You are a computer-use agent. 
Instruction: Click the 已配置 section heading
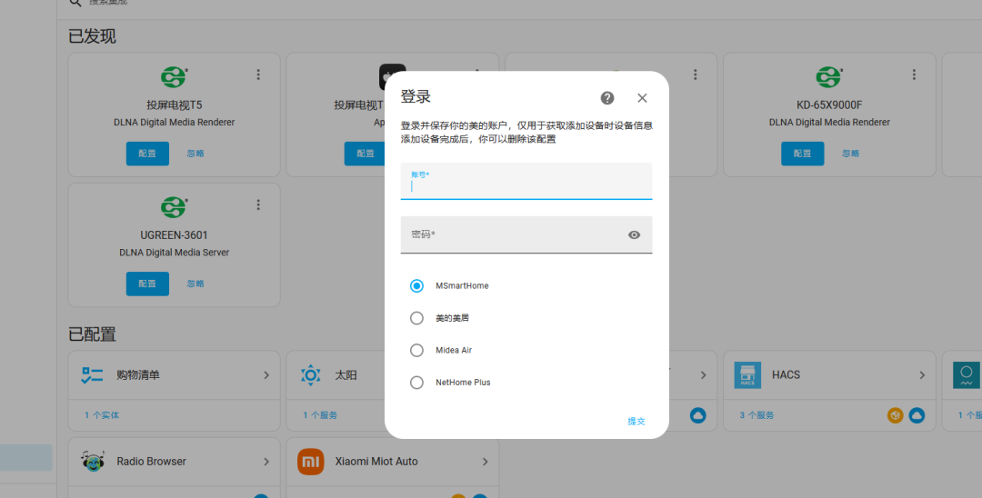[92, 334]
